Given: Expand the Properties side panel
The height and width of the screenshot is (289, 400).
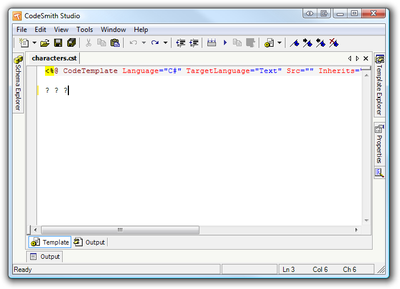Looking at the screenshot, I should (379, 144).
